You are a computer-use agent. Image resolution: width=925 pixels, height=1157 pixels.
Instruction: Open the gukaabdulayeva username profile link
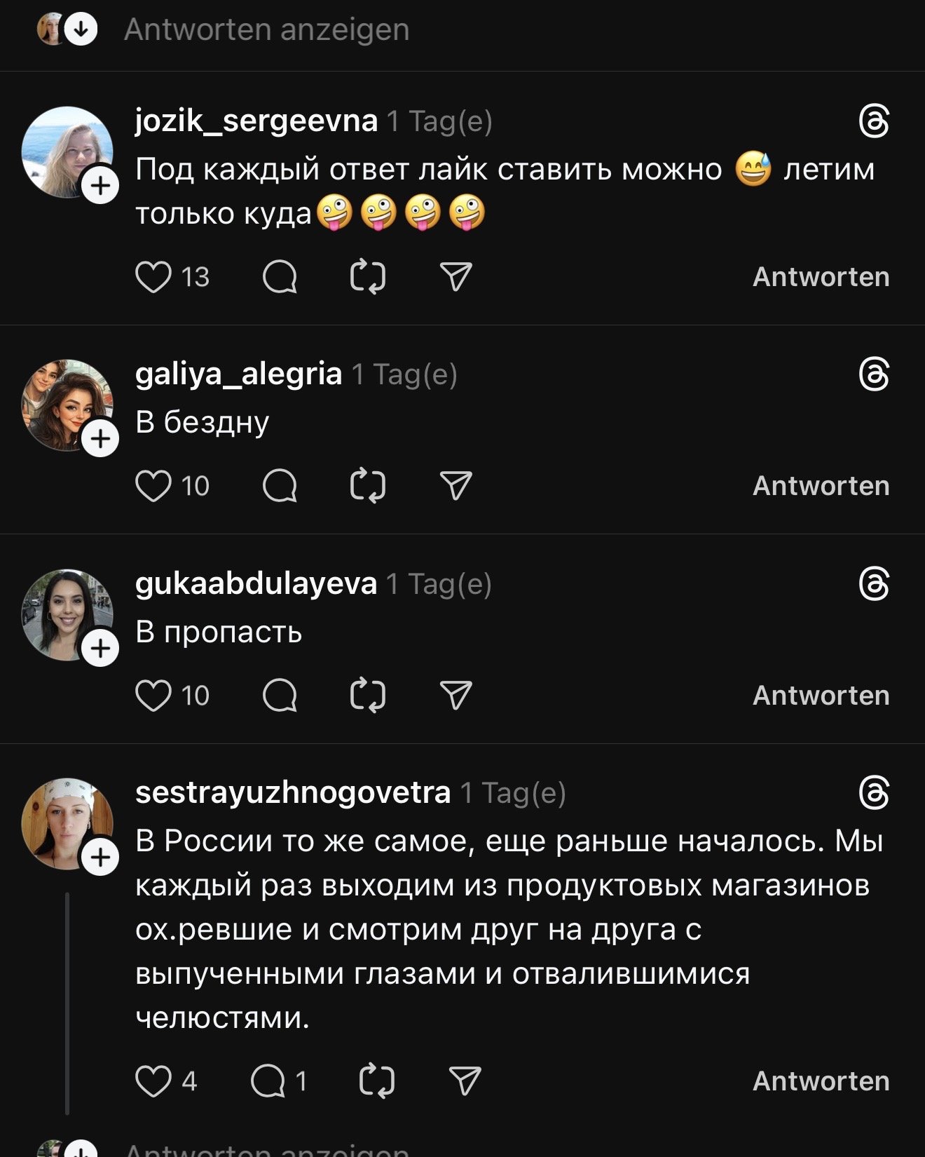point(256,583)
